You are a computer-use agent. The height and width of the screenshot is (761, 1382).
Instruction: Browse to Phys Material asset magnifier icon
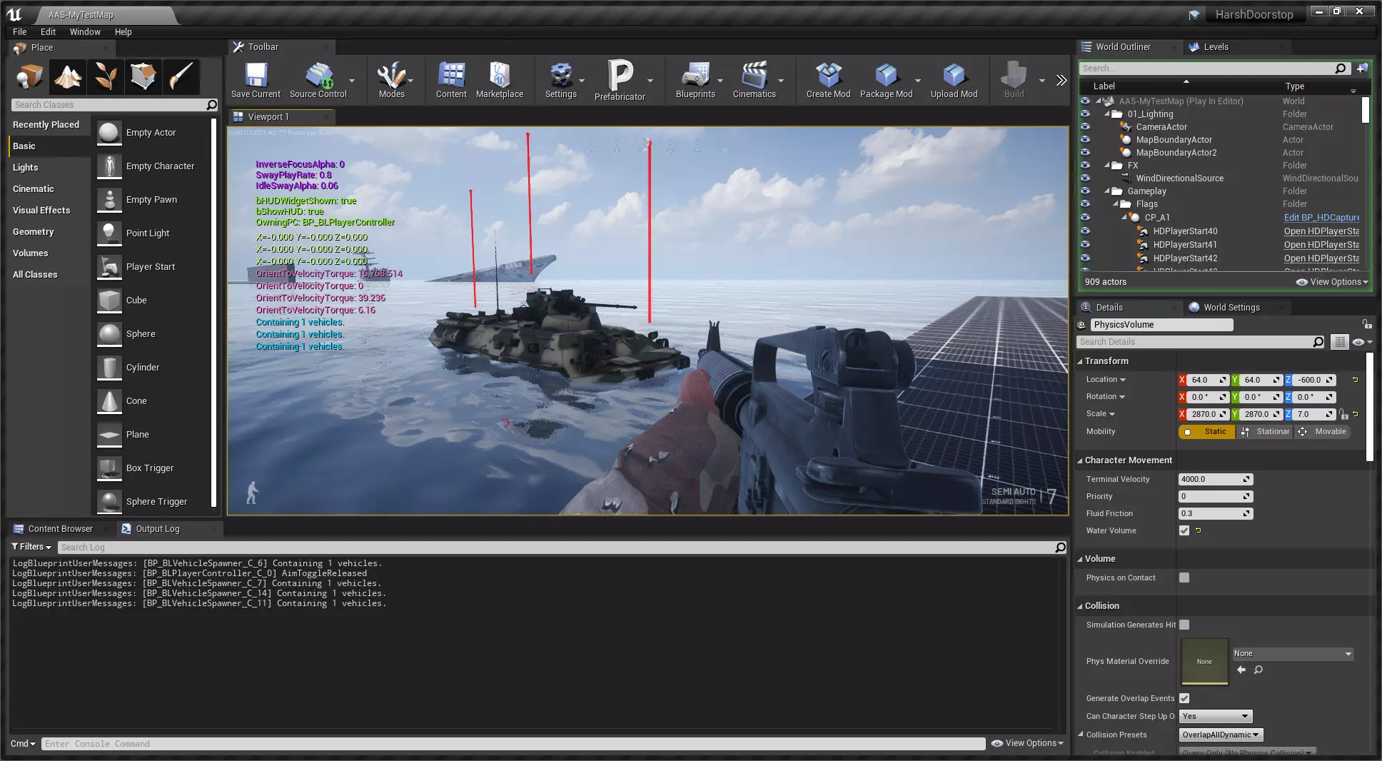pyautogui.click(x=1259, y=670)
